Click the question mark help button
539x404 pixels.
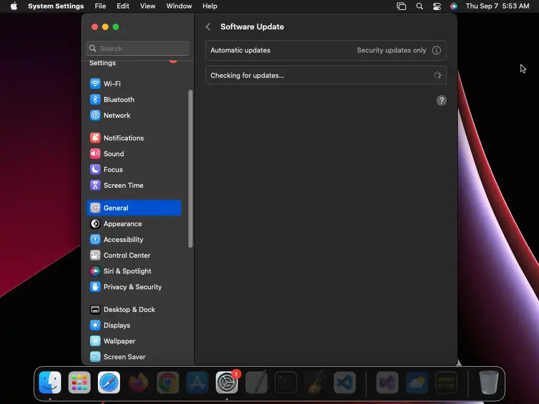(442, 100)
